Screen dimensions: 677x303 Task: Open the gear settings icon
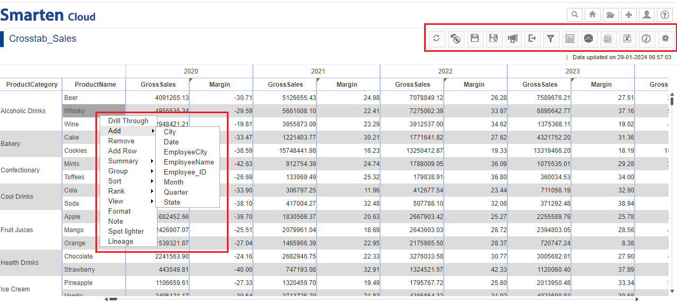pyautogui.click(x=665, y=38)
